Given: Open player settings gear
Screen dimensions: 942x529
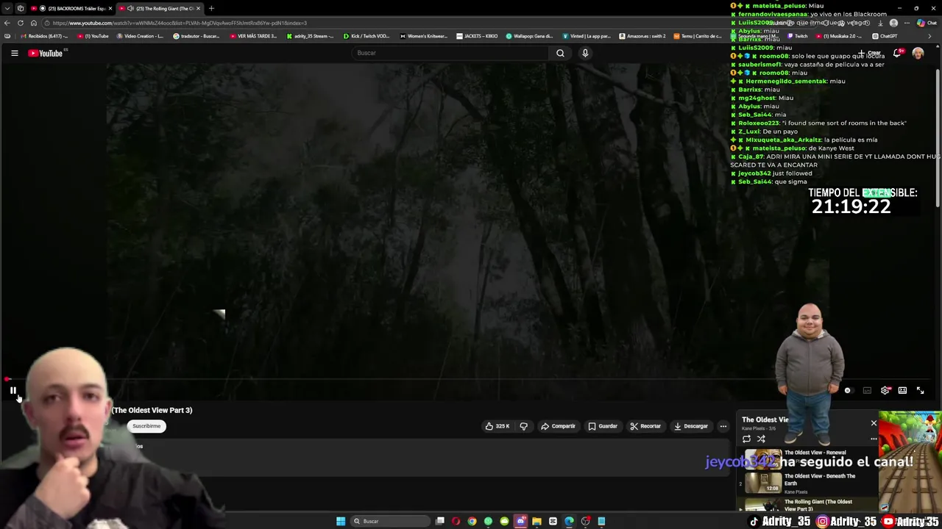Looking at the screenshot, I should [x=885, y=390].
